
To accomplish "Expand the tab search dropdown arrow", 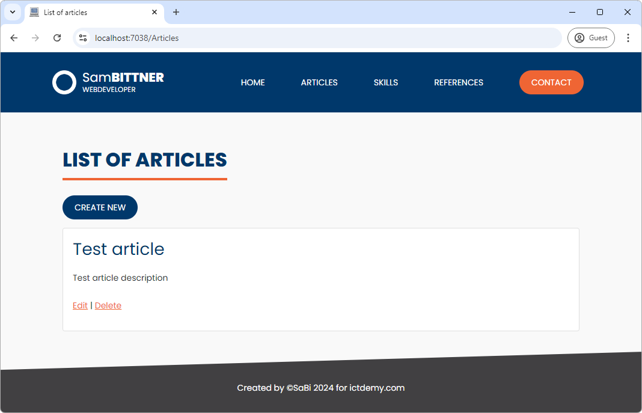I will [12, 12].
